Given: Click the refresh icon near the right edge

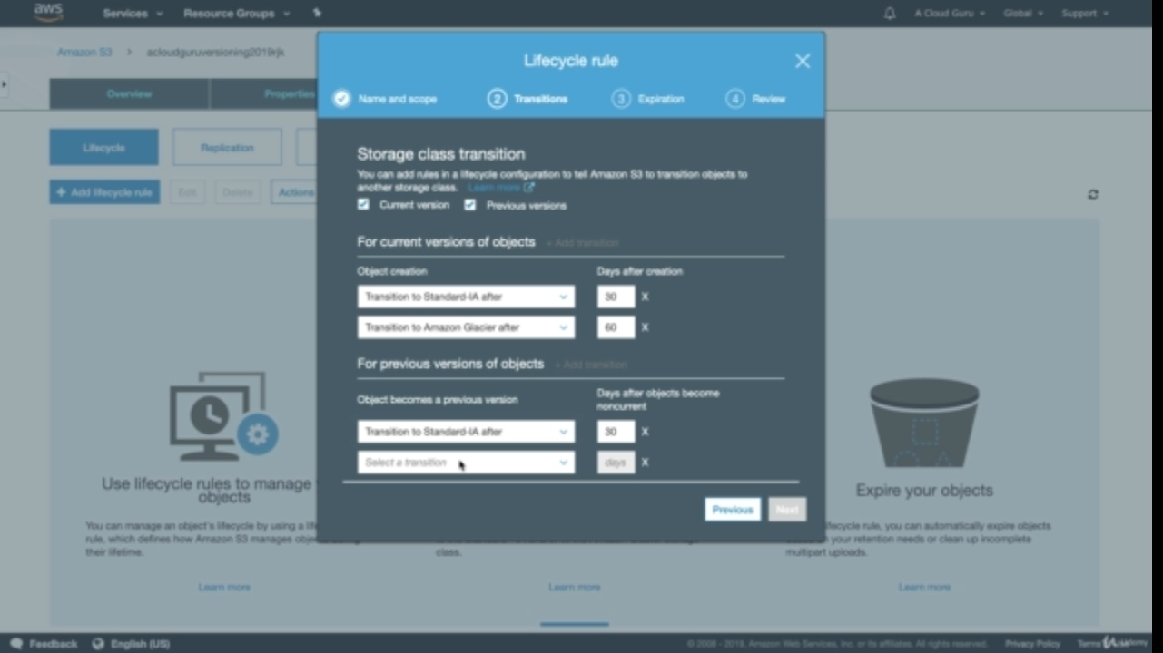Looking at the screenshot, I should click(x=1095, y=193).
